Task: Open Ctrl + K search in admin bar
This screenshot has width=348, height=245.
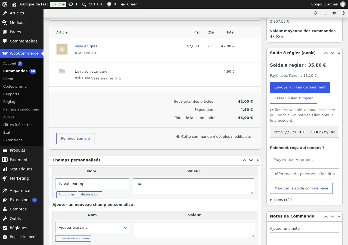Action: (92, 4)
